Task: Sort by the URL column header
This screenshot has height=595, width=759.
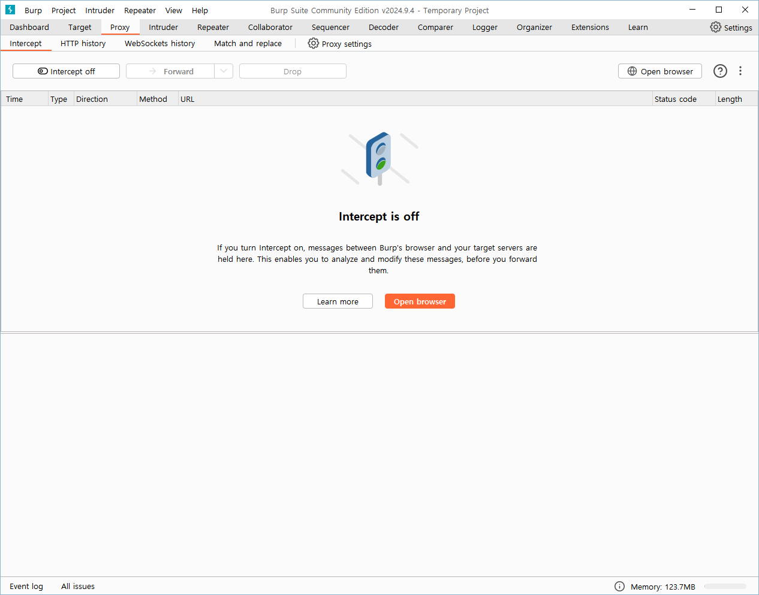Action: [415, 99]
